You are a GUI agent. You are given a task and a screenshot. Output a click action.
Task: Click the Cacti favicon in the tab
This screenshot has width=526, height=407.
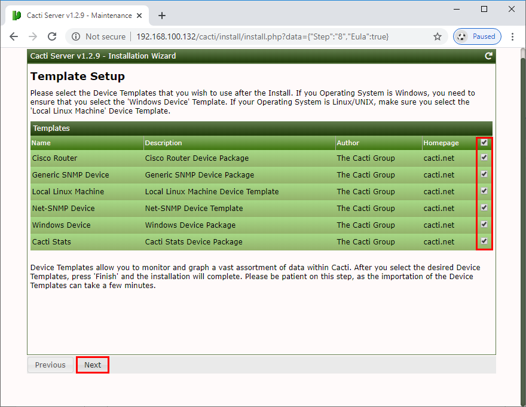point(17,16)
